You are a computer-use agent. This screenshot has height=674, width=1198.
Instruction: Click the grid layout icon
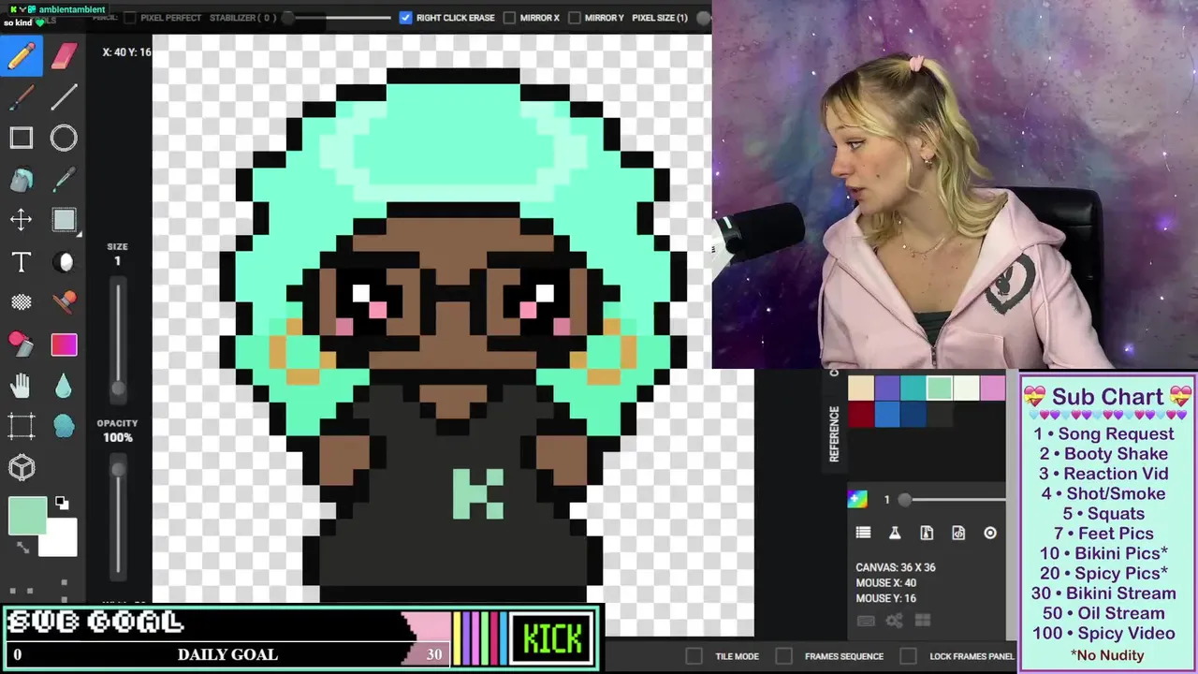point(923,621)
